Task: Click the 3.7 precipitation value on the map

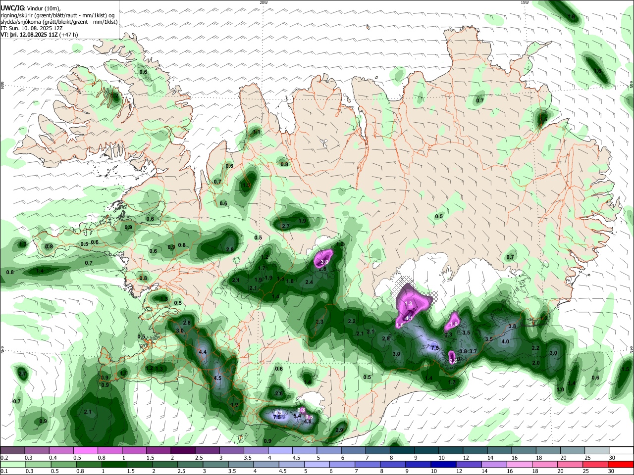Action: 473,351
